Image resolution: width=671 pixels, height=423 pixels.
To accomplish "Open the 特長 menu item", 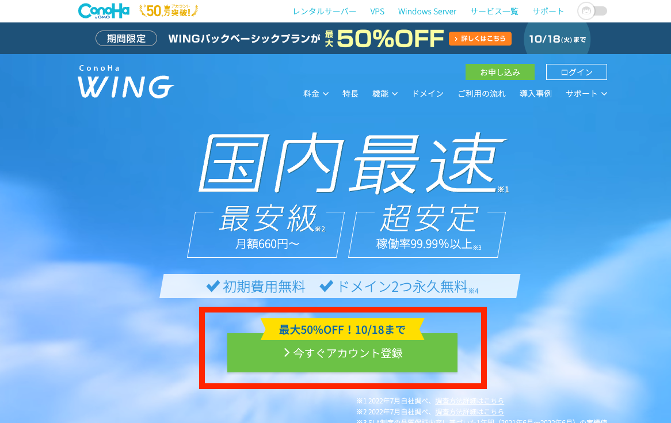I will [350, 94].
